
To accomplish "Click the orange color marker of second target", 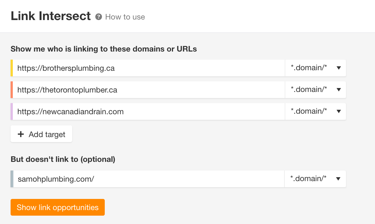I will point(12,90).
